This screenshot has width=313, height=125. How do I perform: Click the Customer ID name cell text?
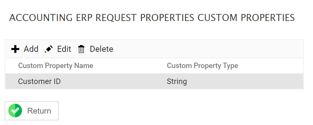[x=39, y=81]
